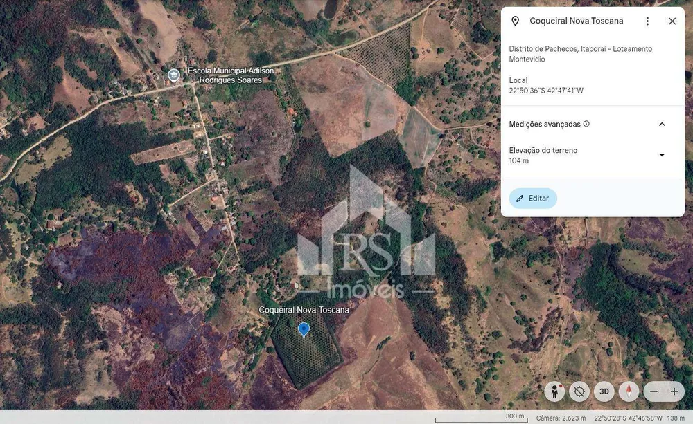Screen dimensions: 693x424
Task: Click the Editar button
Action: tap(532, 199)
